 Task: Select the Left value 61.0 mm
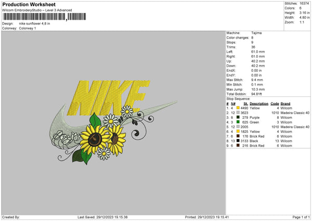(x=258, y=52)
